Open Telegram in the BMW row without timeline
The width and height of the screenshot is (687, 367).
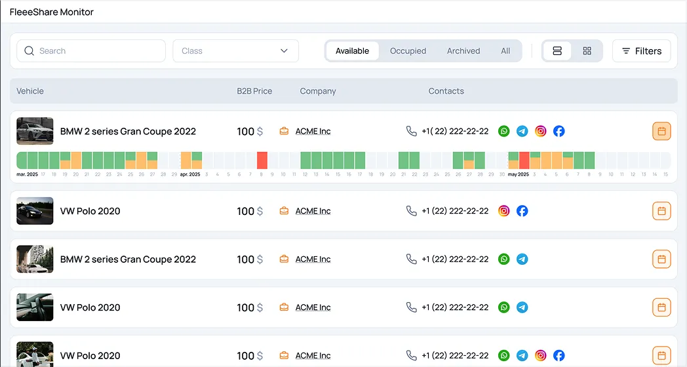click(522, 259)
